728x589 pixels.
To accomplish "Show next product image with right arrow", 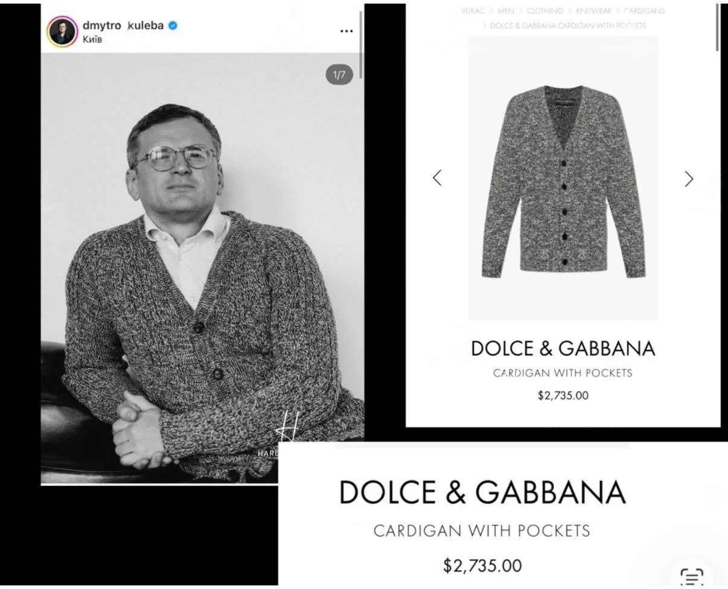I will coord(689,179).
